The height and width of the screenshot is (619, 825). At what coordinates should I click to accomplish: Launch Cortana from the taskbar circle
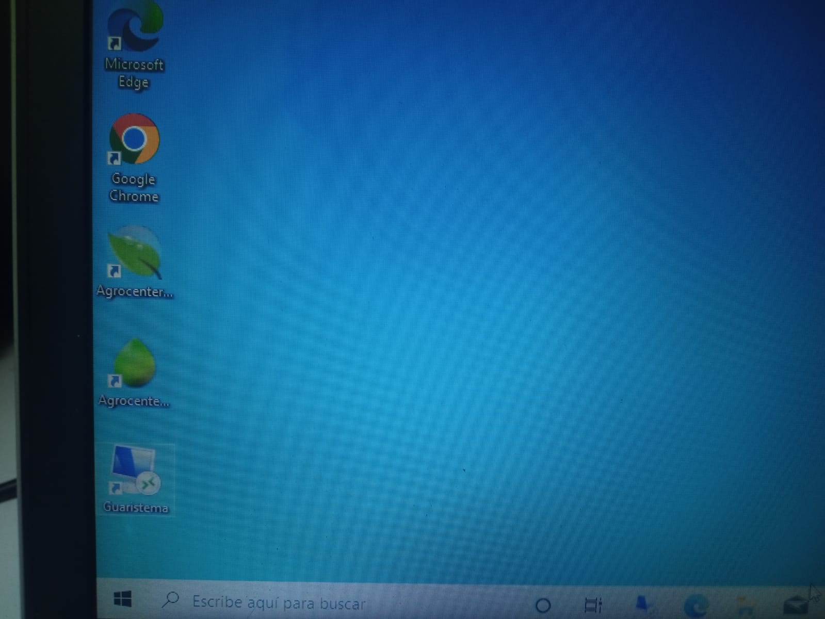pos(543,605)
